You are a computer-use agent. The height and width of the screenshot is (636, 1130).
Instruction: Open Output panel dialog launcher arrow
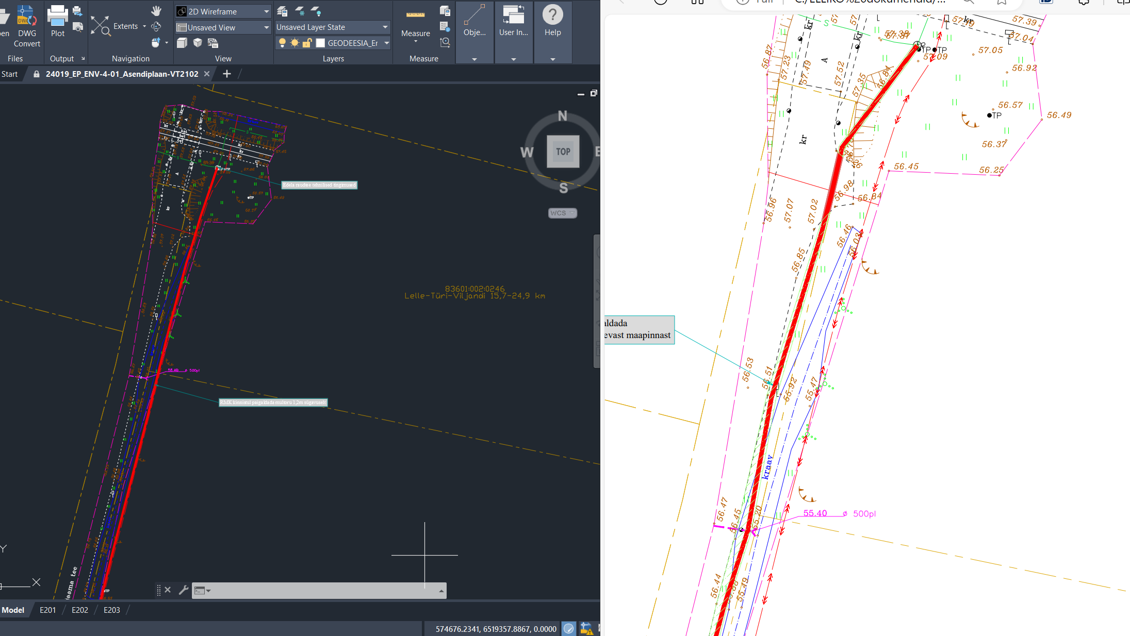[83, 58]
